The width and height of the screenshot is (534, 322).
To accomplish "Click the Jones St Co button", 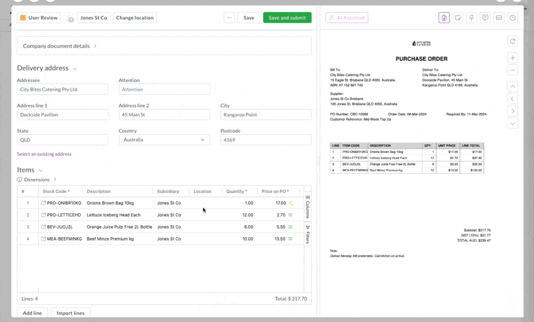I will (x=93, y=18).
